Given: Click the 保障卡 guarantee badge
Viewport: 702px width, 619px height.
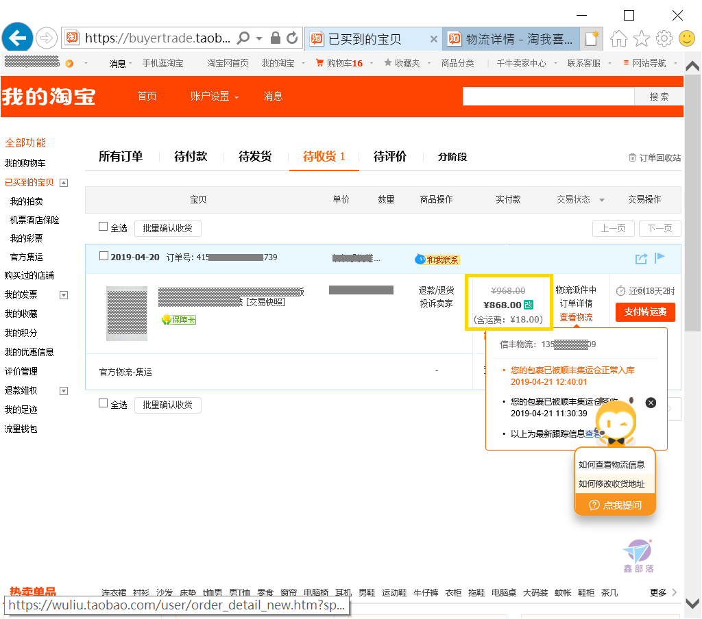Looking at the screenshot, I should [179, 319].
